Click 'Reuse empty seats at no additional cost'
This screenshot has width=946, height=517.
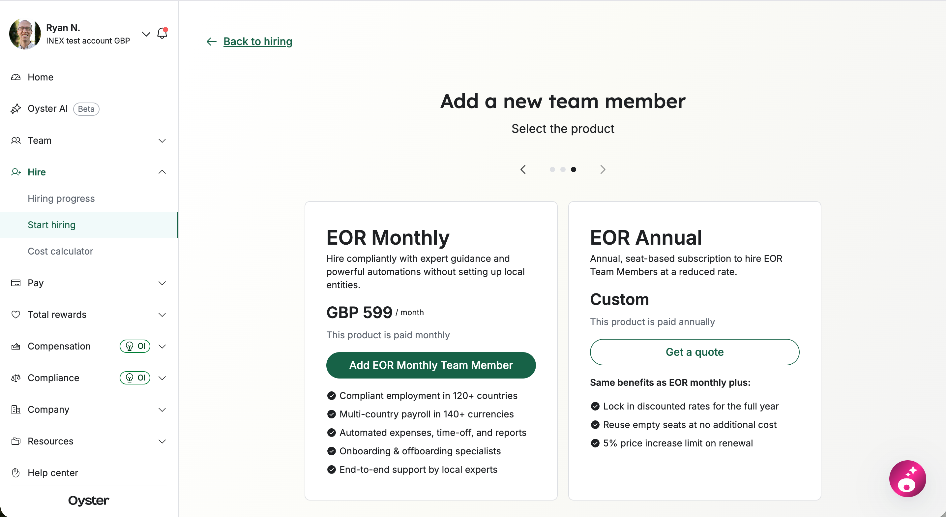(690, 425)
